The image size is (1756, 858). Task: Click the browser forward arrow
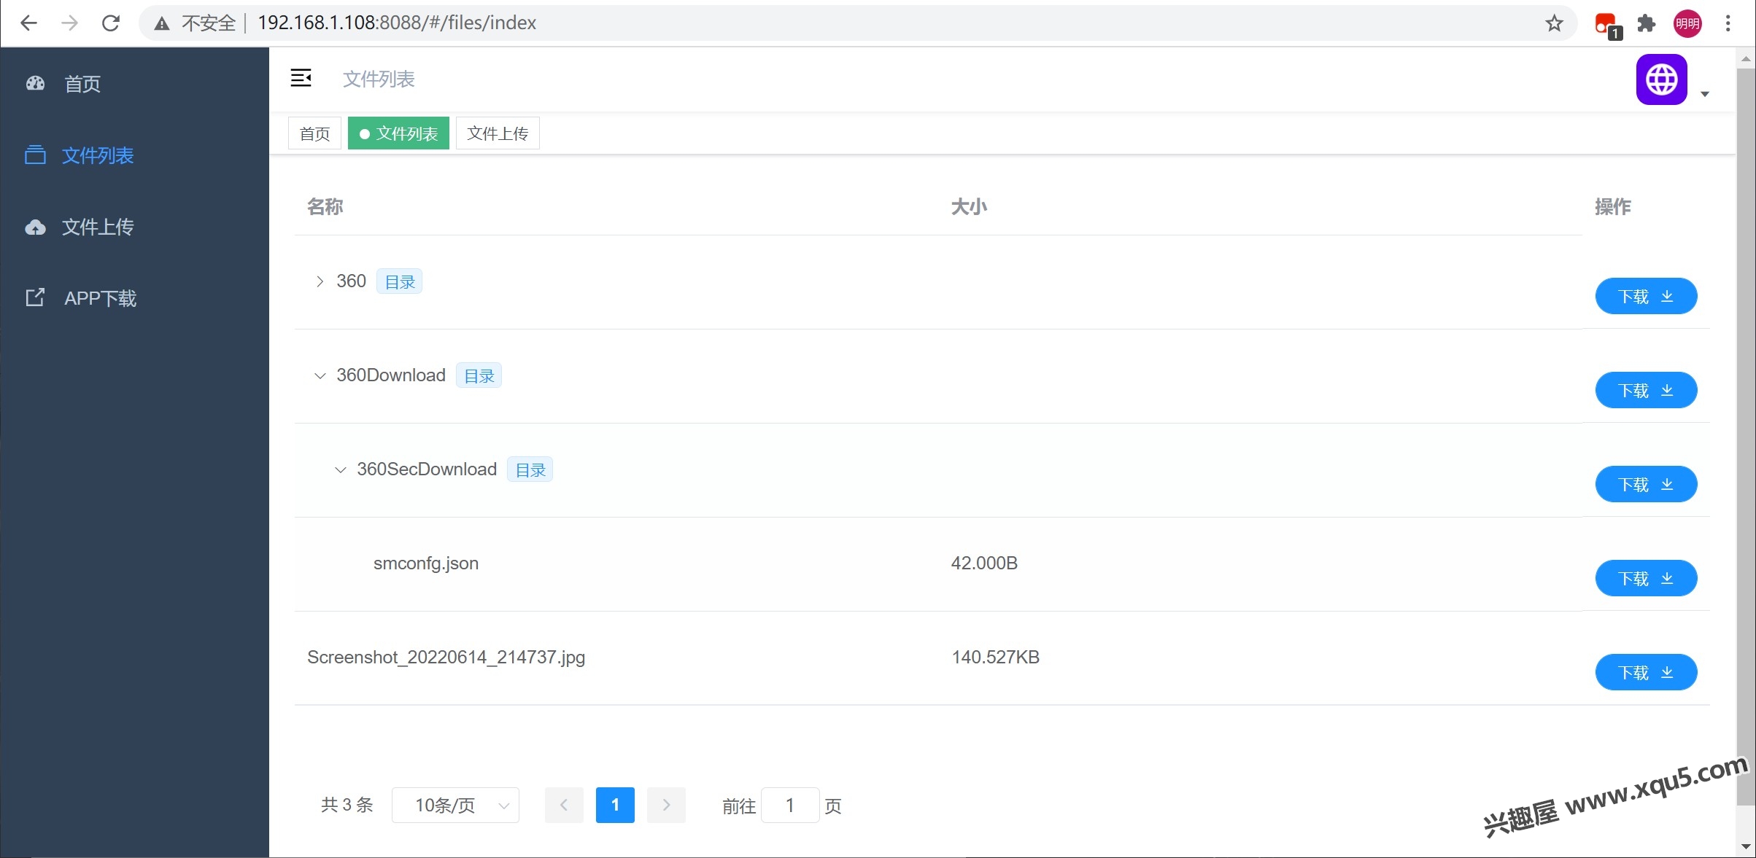click(x=69, y=23)
